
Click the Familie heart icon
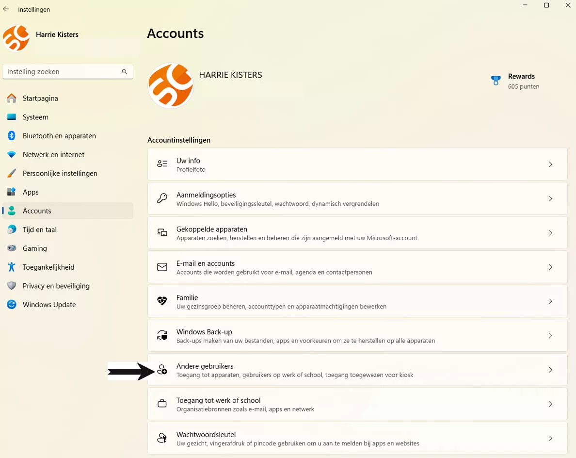click(162, 301)
